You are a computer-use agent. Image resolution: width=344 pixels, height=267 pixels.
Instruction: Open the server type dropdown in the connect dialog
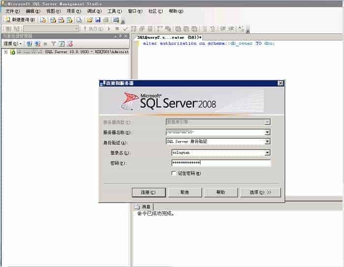pyautogui.click(x=267, y=122)
